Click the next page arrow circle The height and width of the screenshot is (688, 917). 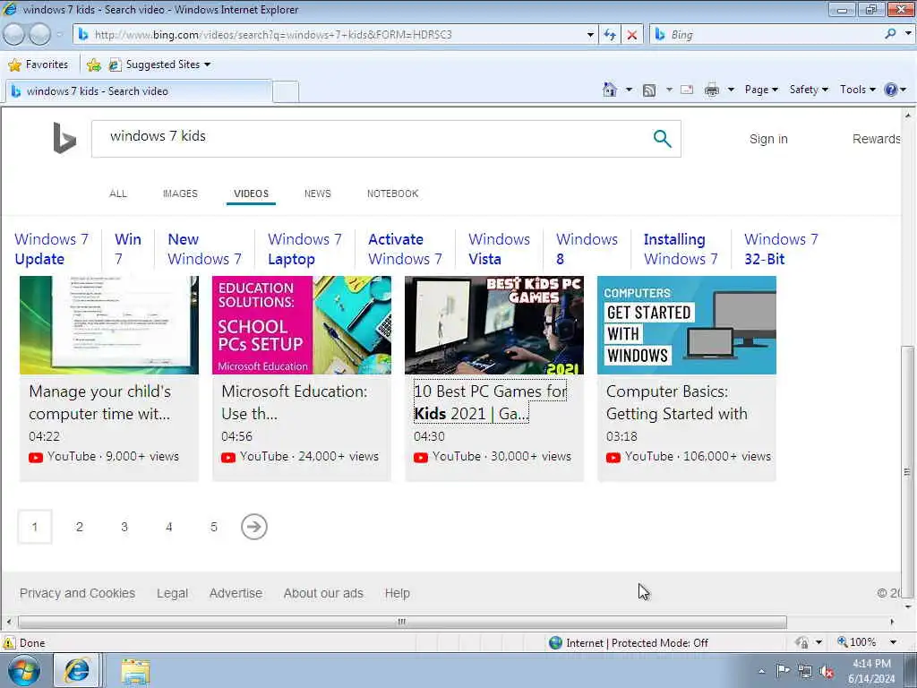(253, 527)
